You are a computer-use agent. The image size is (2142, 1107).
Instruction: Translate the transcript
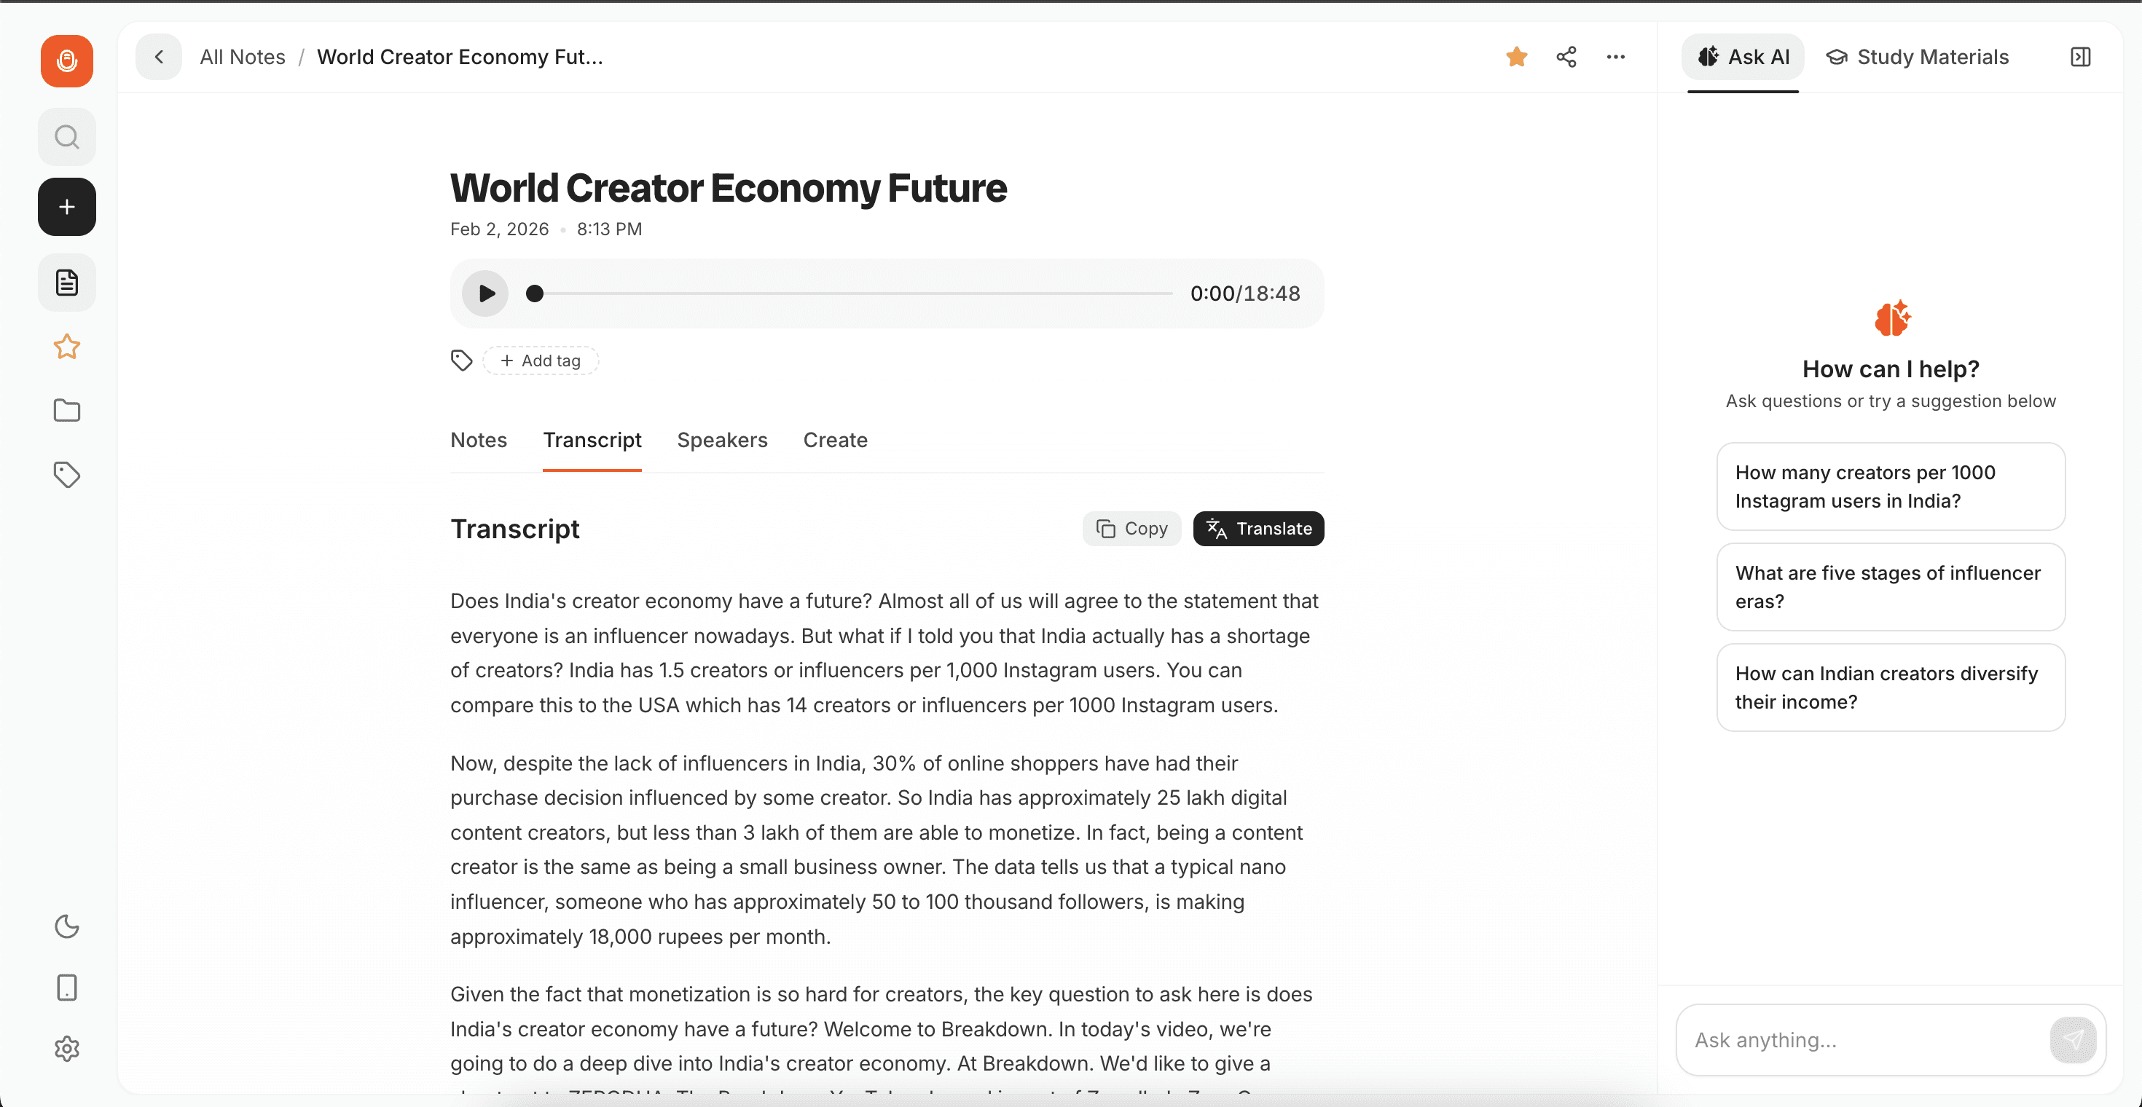[1258, 528]
